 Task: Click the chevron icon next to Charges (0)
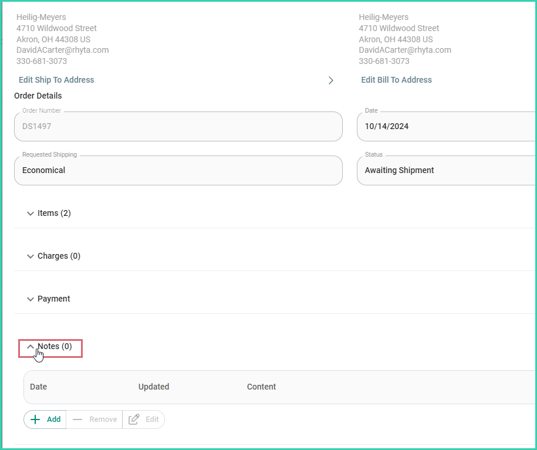[30, 256]
